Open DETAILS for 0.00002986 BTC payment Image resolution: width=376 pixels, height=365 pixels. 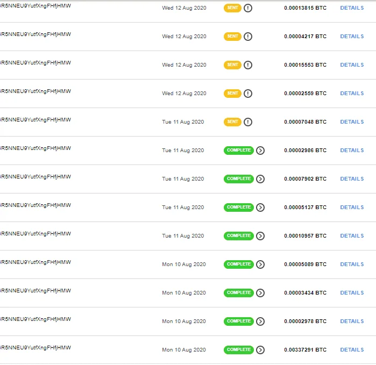(352, 151)
